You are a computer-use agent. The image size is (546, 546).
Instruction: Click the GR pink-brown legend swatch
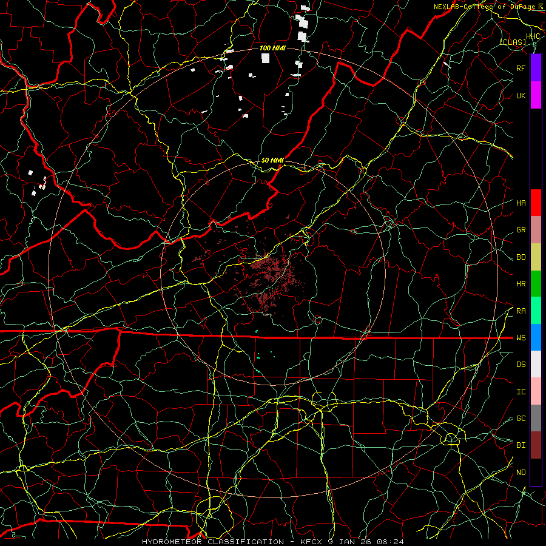point(536,230)
